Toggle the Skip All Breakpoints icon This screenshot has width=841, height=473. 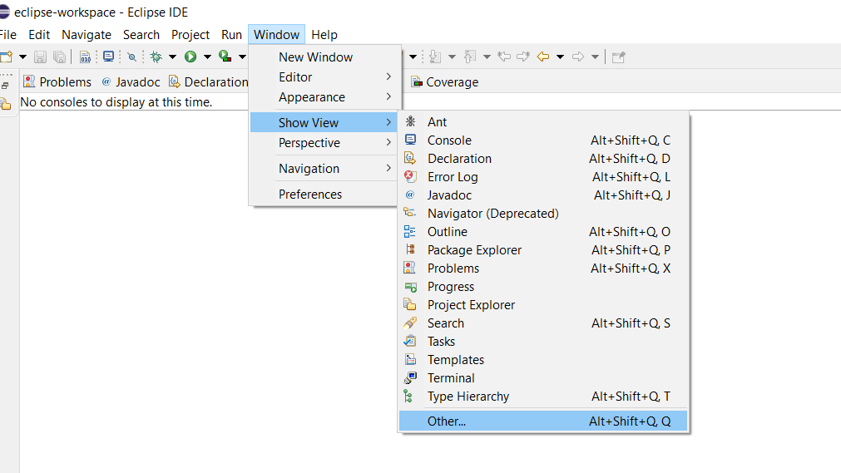click(131, 57)
